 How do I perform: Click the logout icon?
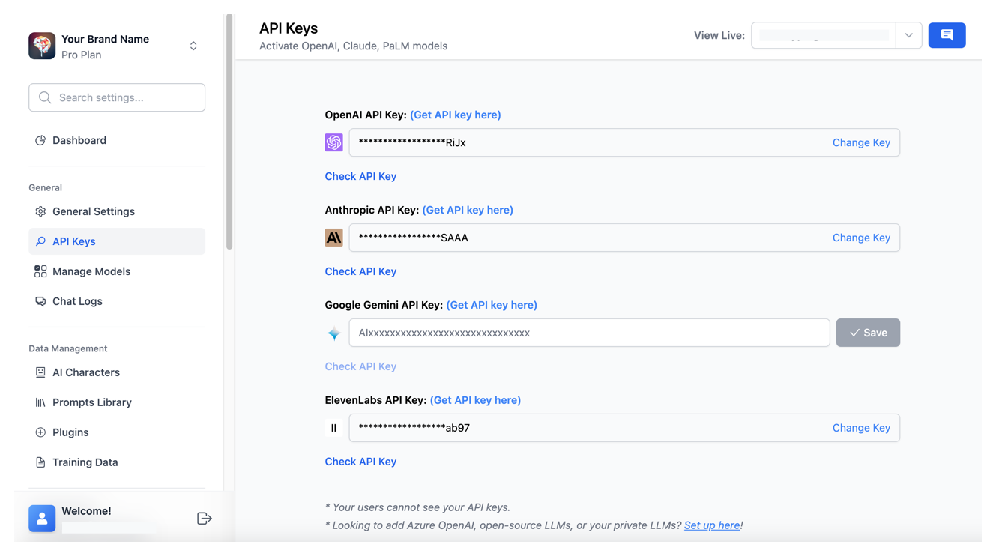coord(204,519)
